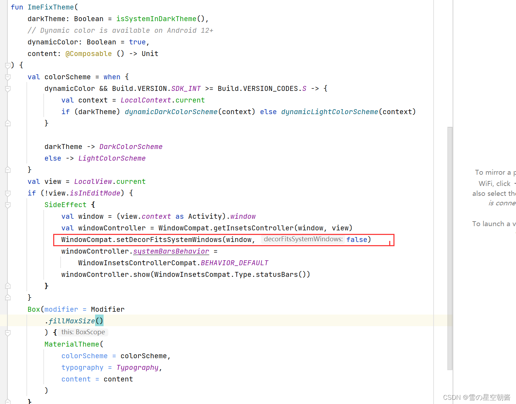Click the 'Activity' cast type
The height and width of the screenshot is (404, 516).
tap(205, 216)
